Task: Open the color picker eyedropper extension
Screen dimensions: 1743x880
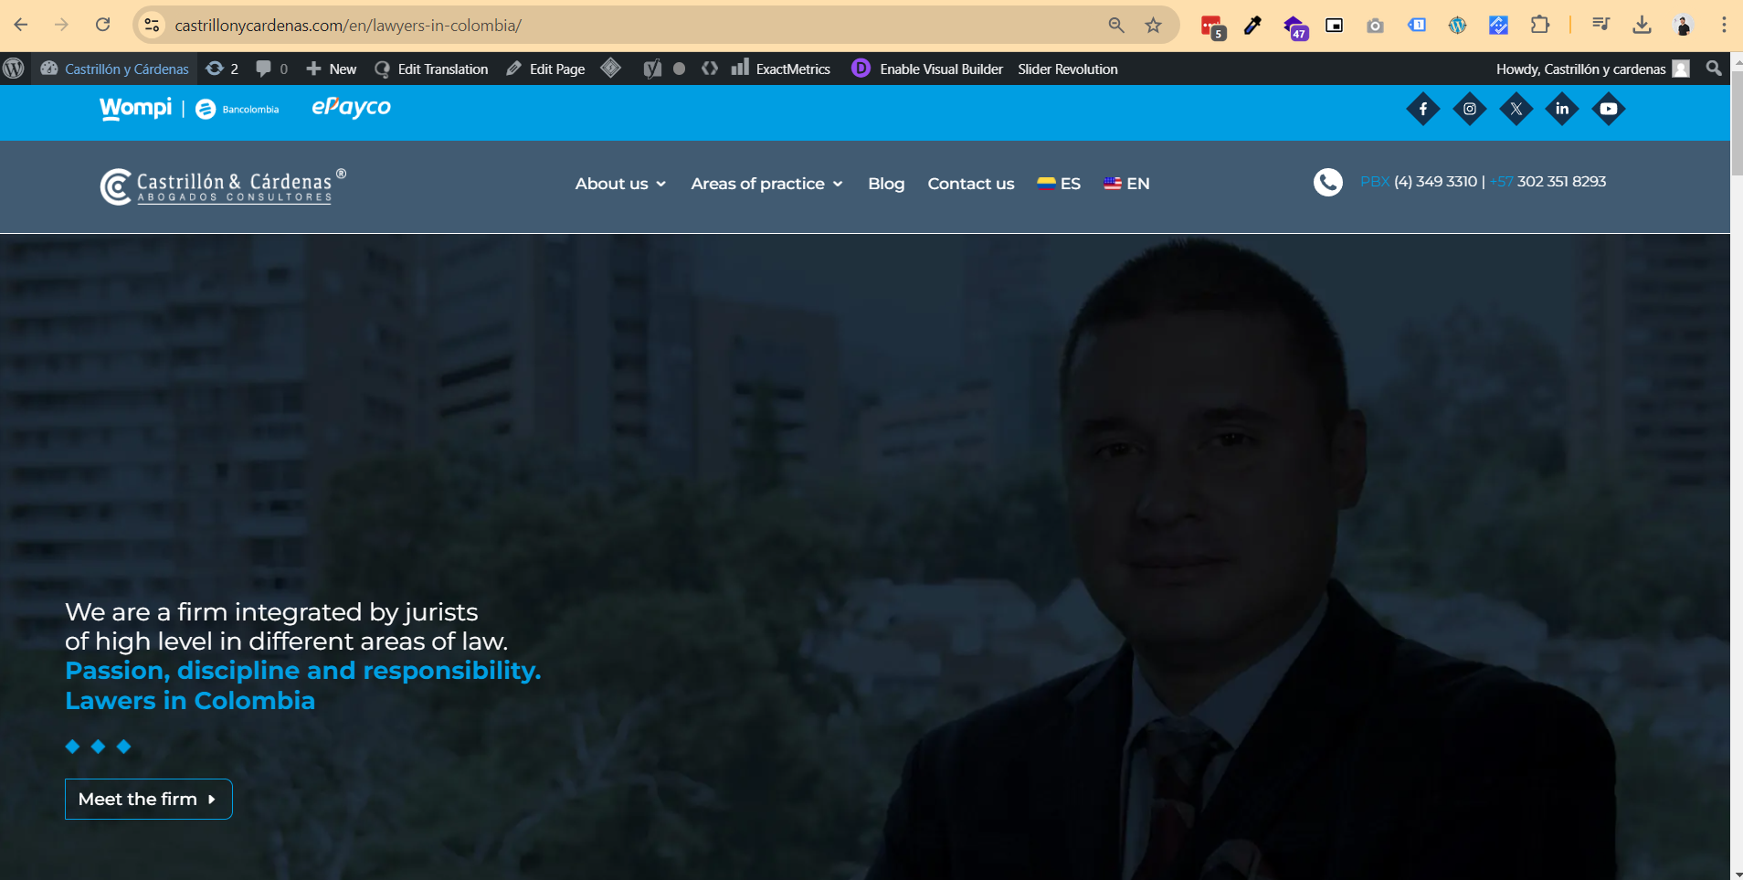Action: [x=1253, y=26]
